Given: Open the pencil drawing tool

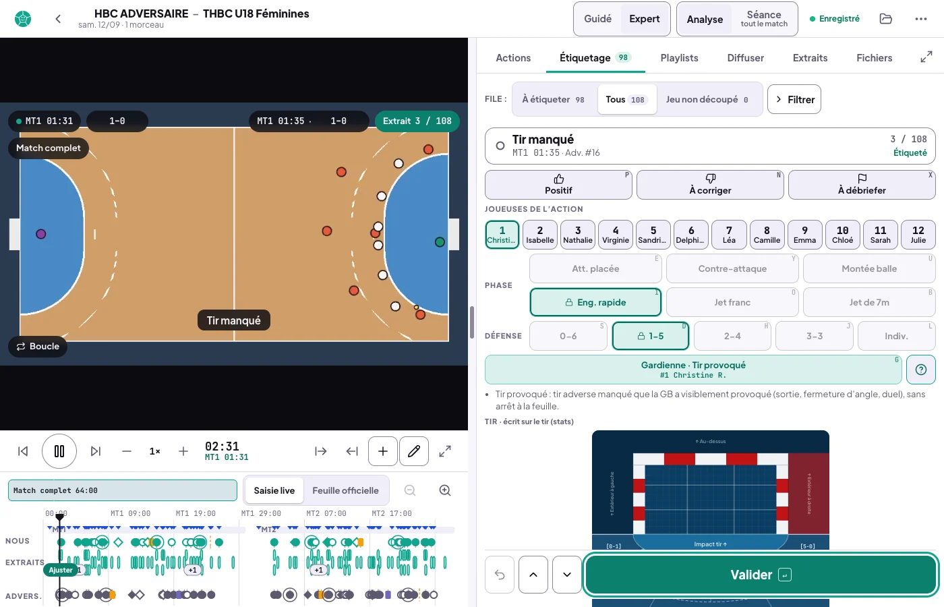Looking at the screenshot, I should click(x=414, y=451).
